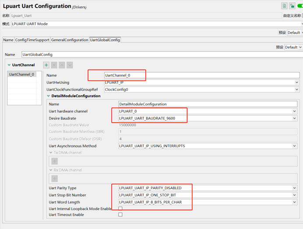Viewport: 303px width, 229px height.
Task: Toggle the Uart Timeout Enable checkbox
Action: point(120,215)
